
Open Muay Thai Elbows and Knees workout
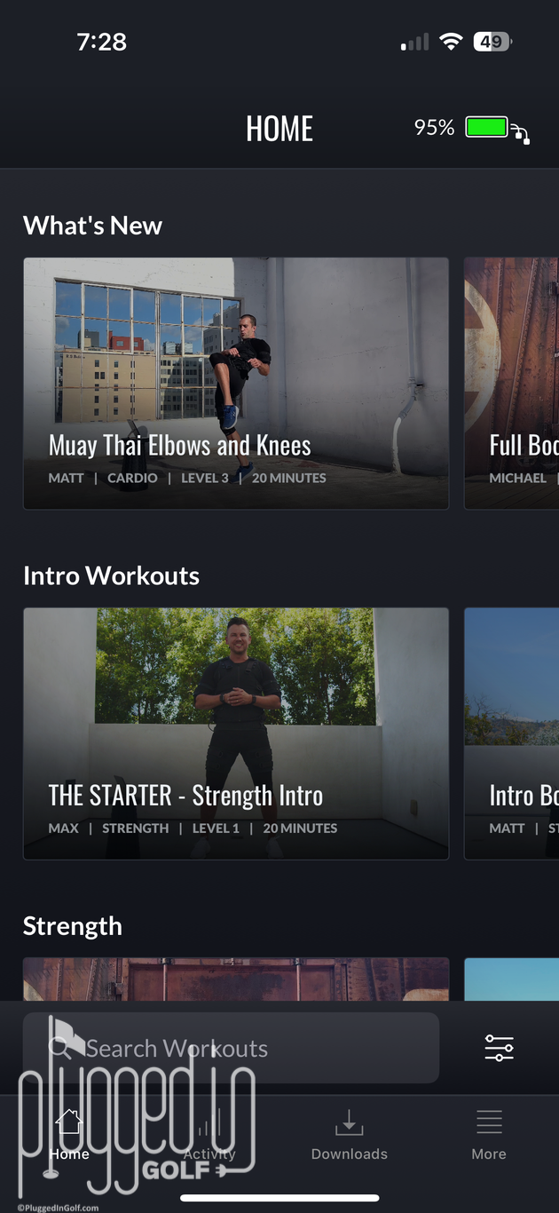point(236,384)
